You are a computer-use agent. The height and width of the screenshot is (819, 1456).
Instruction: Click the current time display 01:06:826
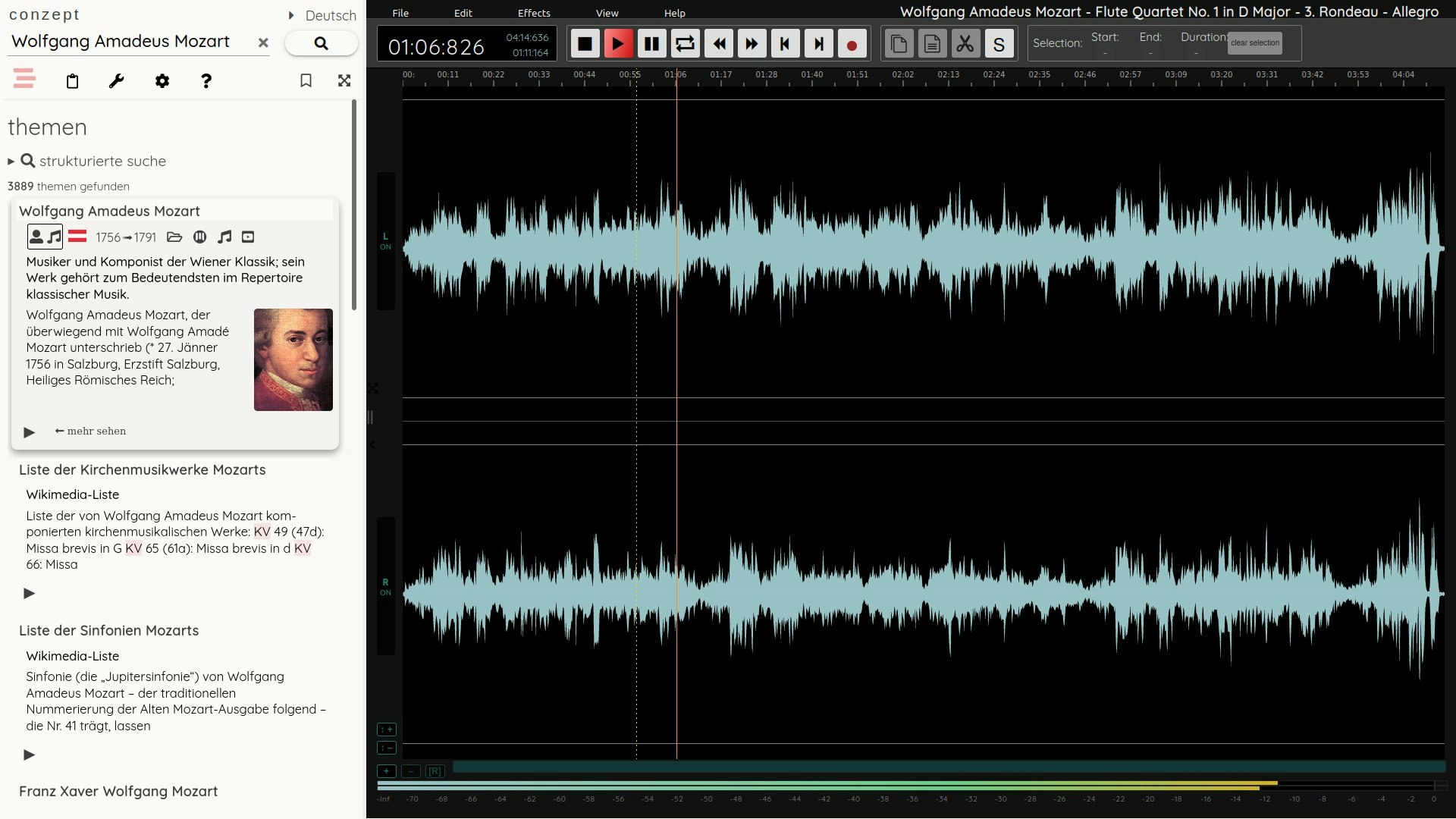click(436, 47)
